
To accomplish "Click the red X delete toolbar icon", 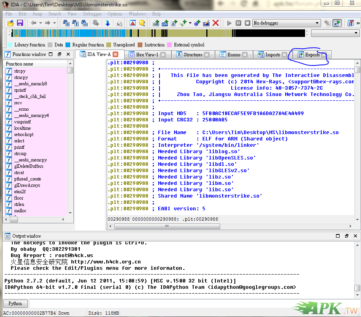I will [x=216, y=23].
